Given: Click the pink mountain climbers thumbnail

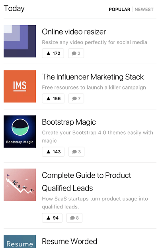Looking at the screenshot, I should pyautogui.click(x=20, y=185).
